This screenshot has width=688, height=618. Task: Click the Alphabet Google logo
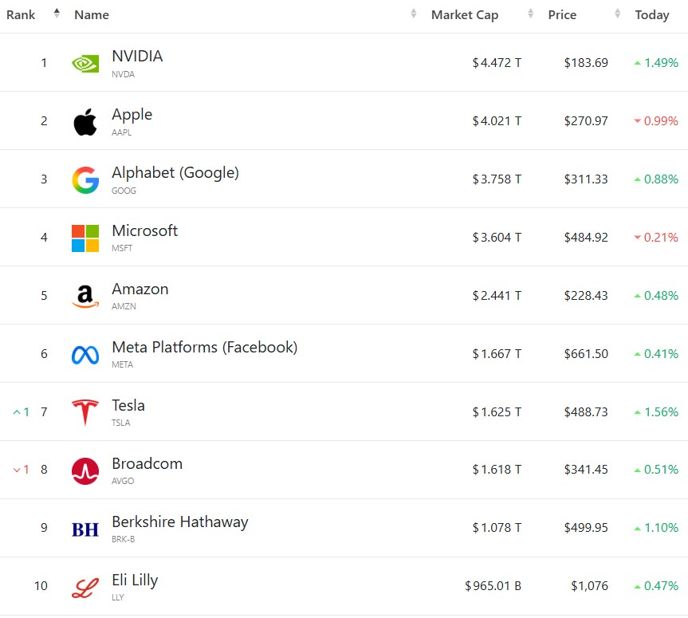85,180
